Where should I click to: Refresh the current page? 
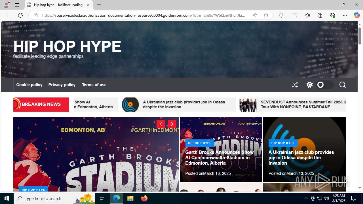(20, 15)
